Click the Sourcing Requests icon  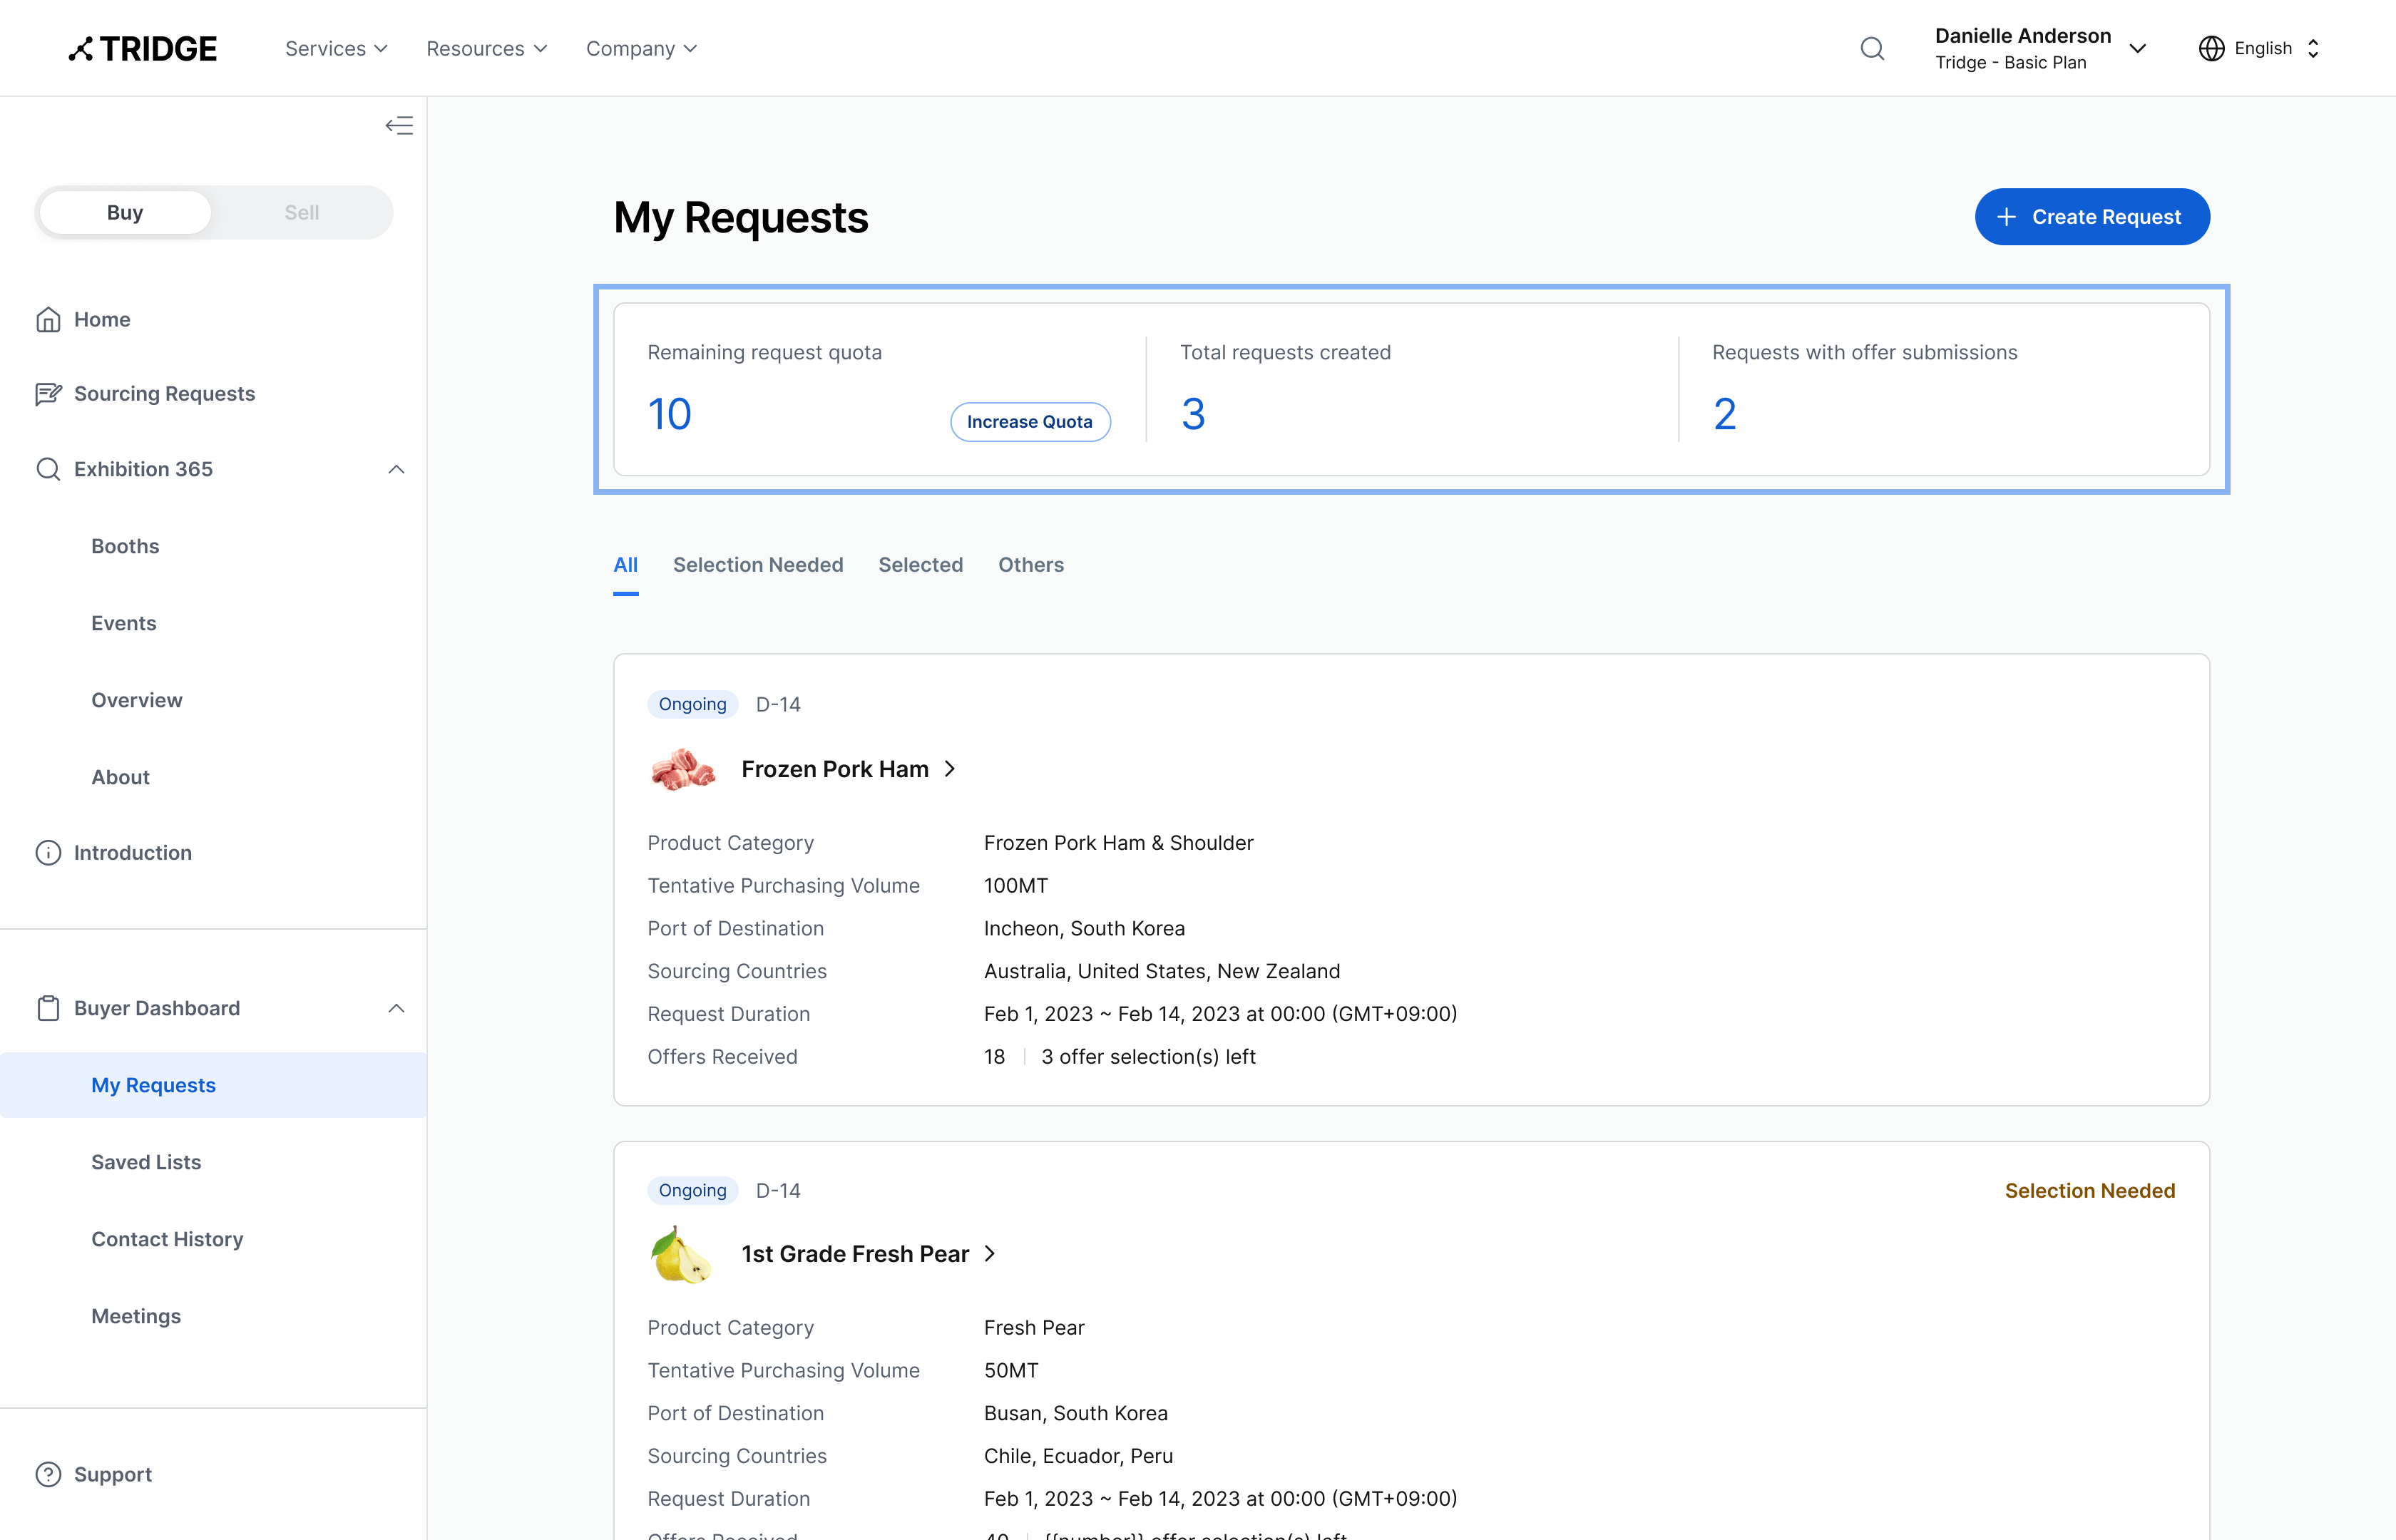click(48, 393)
